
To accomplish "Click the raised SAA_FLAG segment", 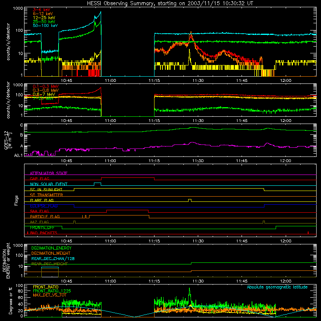I will 127,210.
